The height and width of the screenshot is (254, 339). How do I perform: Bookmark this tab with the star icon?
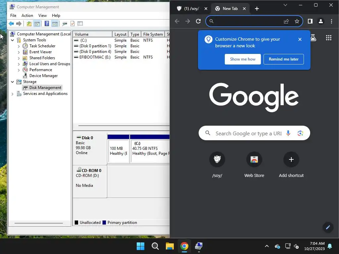coord(297,21)
